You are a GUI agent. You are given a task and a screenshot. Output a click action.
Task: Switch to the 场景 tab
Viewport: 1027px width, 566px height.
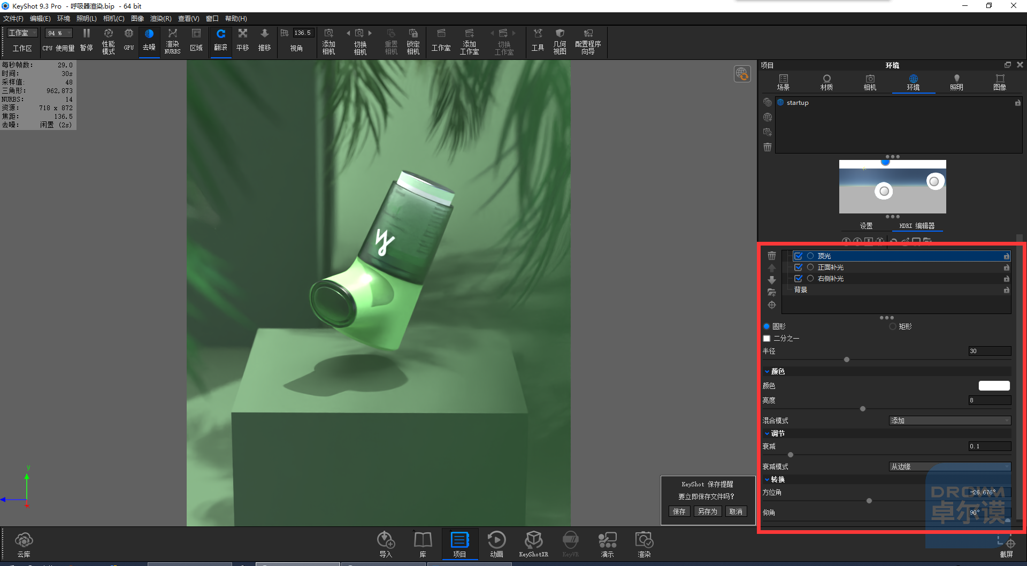point(784,83)
